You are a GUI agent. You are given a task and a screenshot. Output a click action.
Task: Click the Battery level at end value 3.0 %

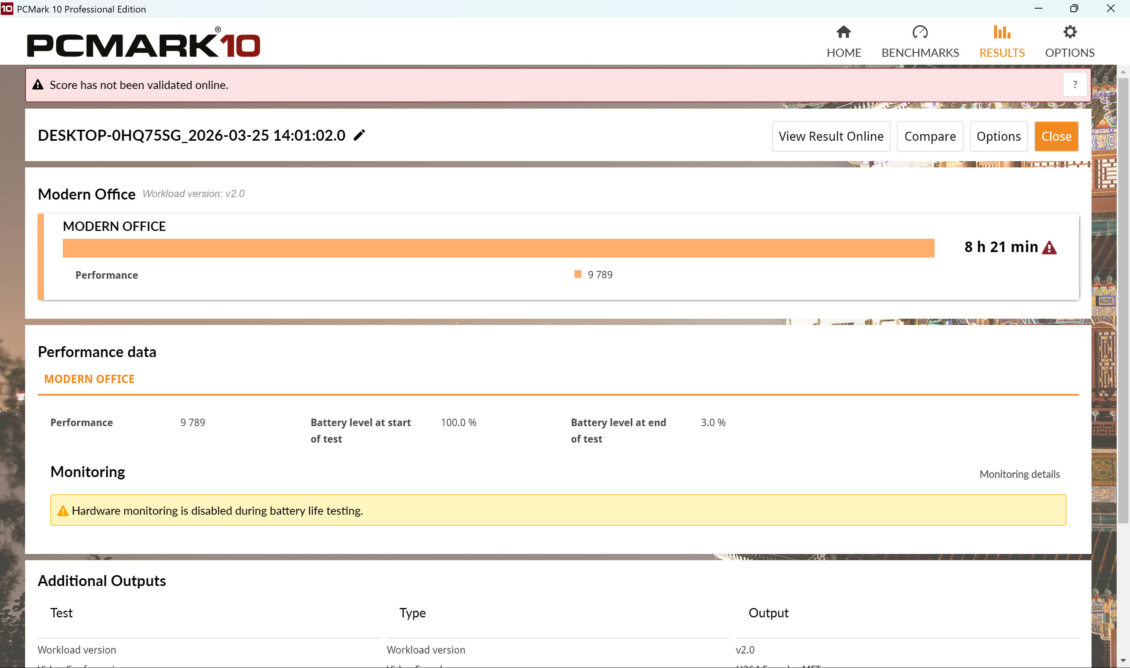tap(713, 422)
